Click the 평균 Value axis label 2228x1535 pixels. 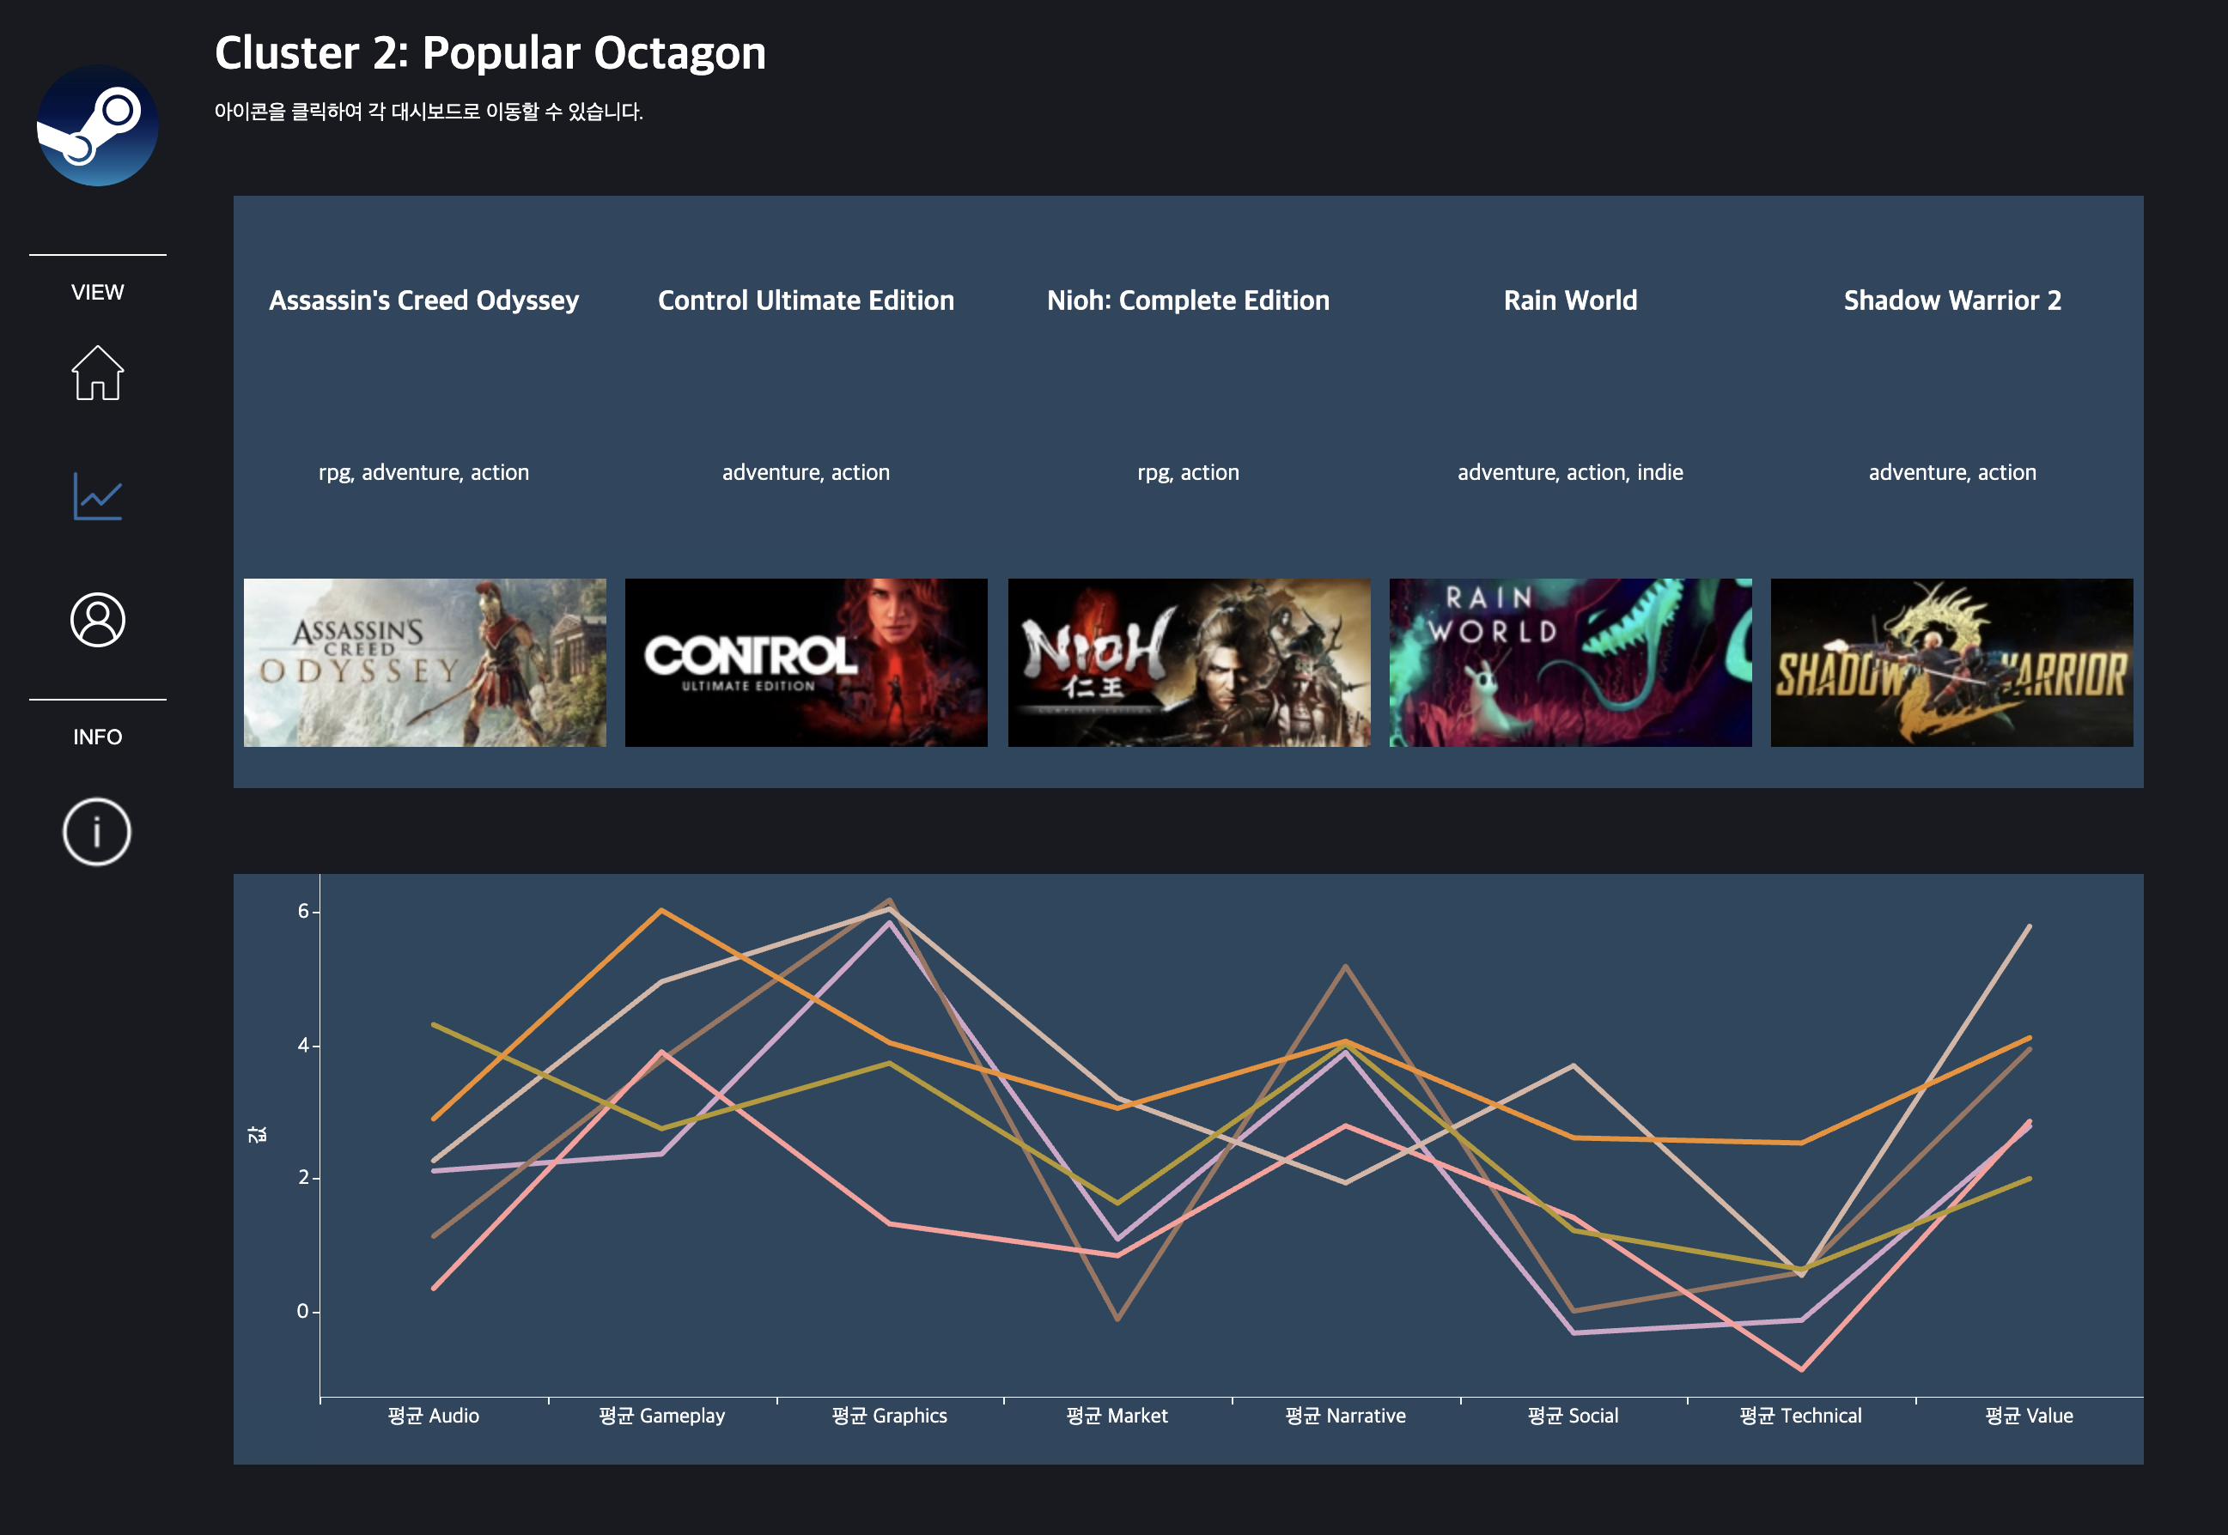tap(2028, 1416)
